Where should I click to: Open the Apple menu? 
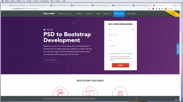[x=3, y=1]
